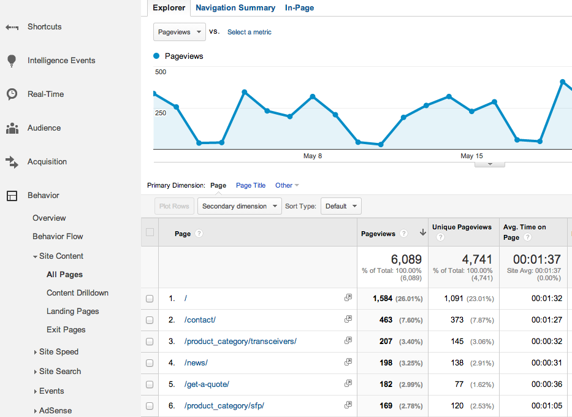Switch to the Navigation Summary tab

click(235, 7)
